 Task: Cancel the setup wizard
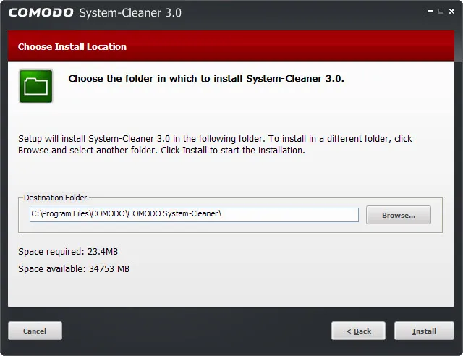tap(35, 331)
